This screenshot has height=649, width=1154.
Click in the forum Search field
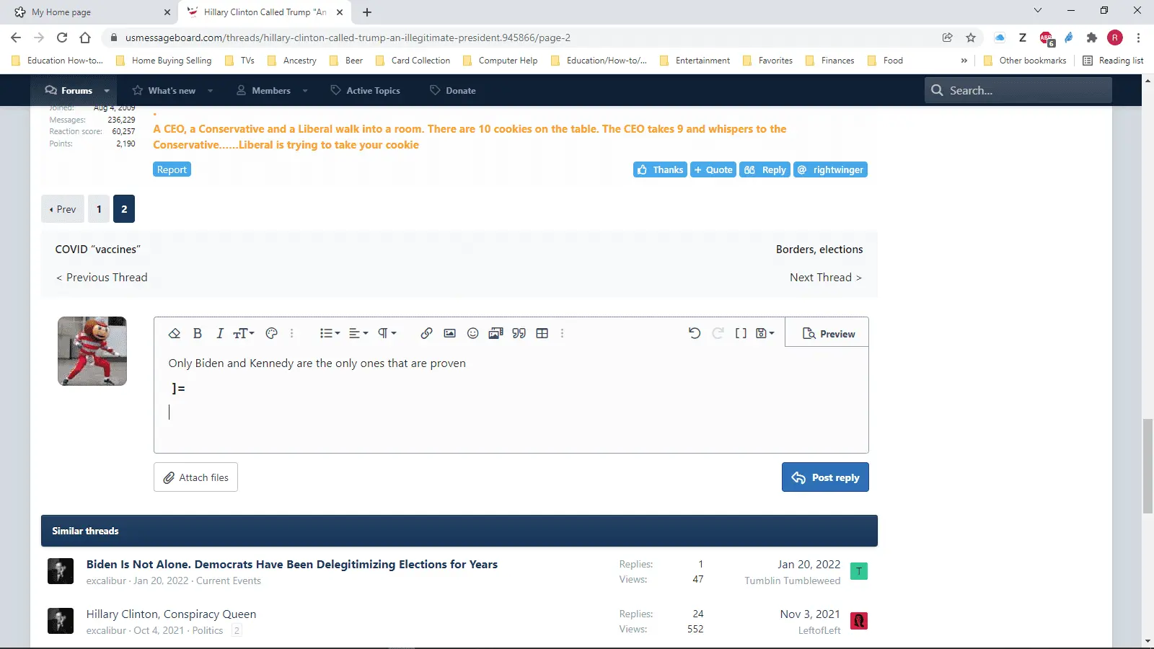point(1024,91)
